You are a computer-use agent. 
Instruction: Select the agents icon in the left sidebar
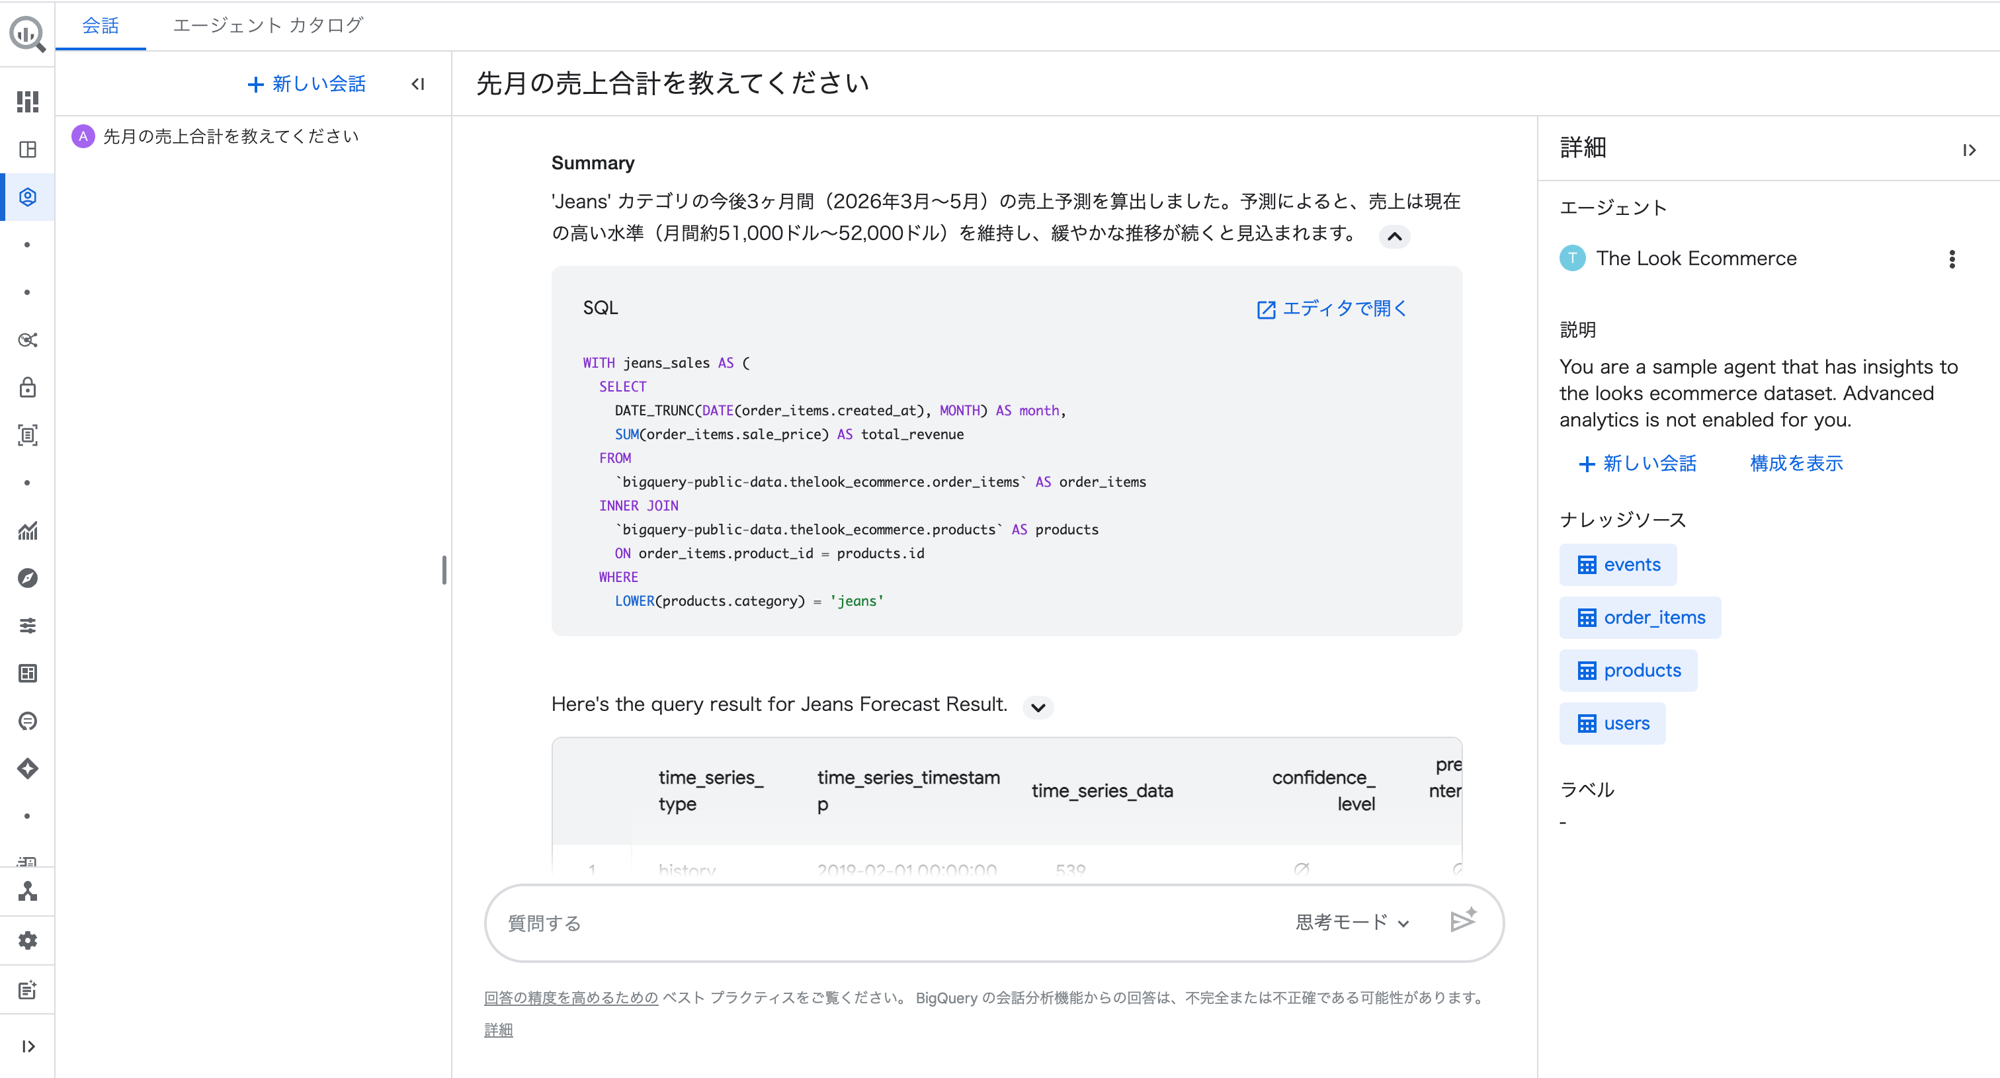pos(28,196)
